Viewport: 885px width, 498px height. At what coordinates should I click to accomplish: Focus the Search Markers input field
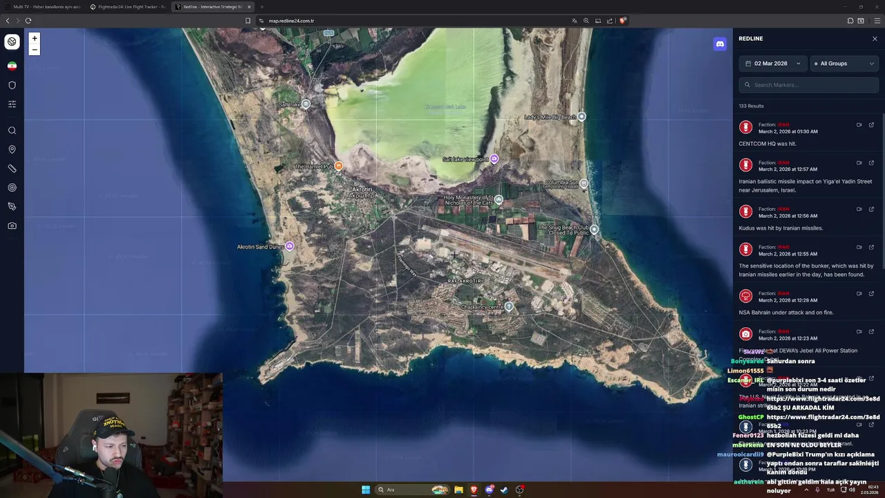pos(809,85)
